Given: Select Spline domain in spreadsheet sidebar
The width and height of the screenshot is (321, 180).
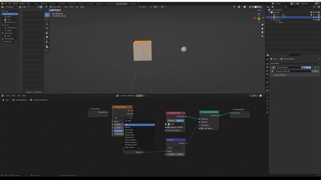Looking at the screenshot, I should (10, 30).
